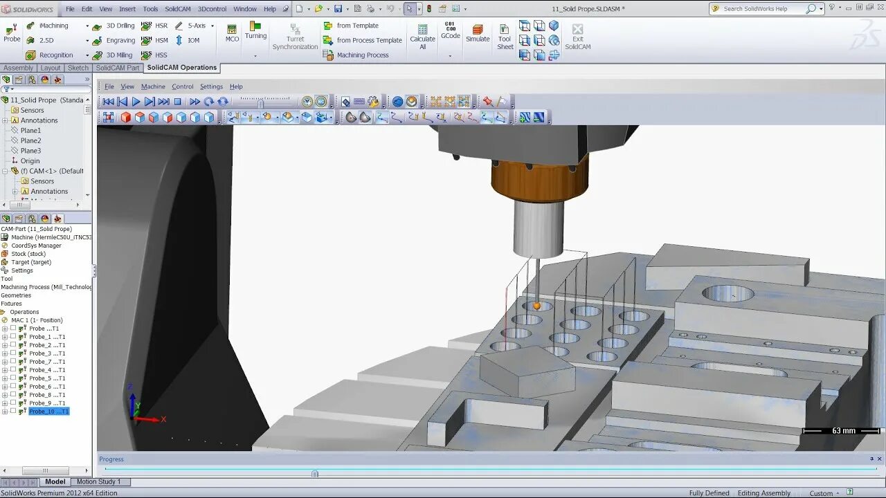Open the 3Dcontrol menu
The width and height of the screenshot is (886, 498).
212,9
